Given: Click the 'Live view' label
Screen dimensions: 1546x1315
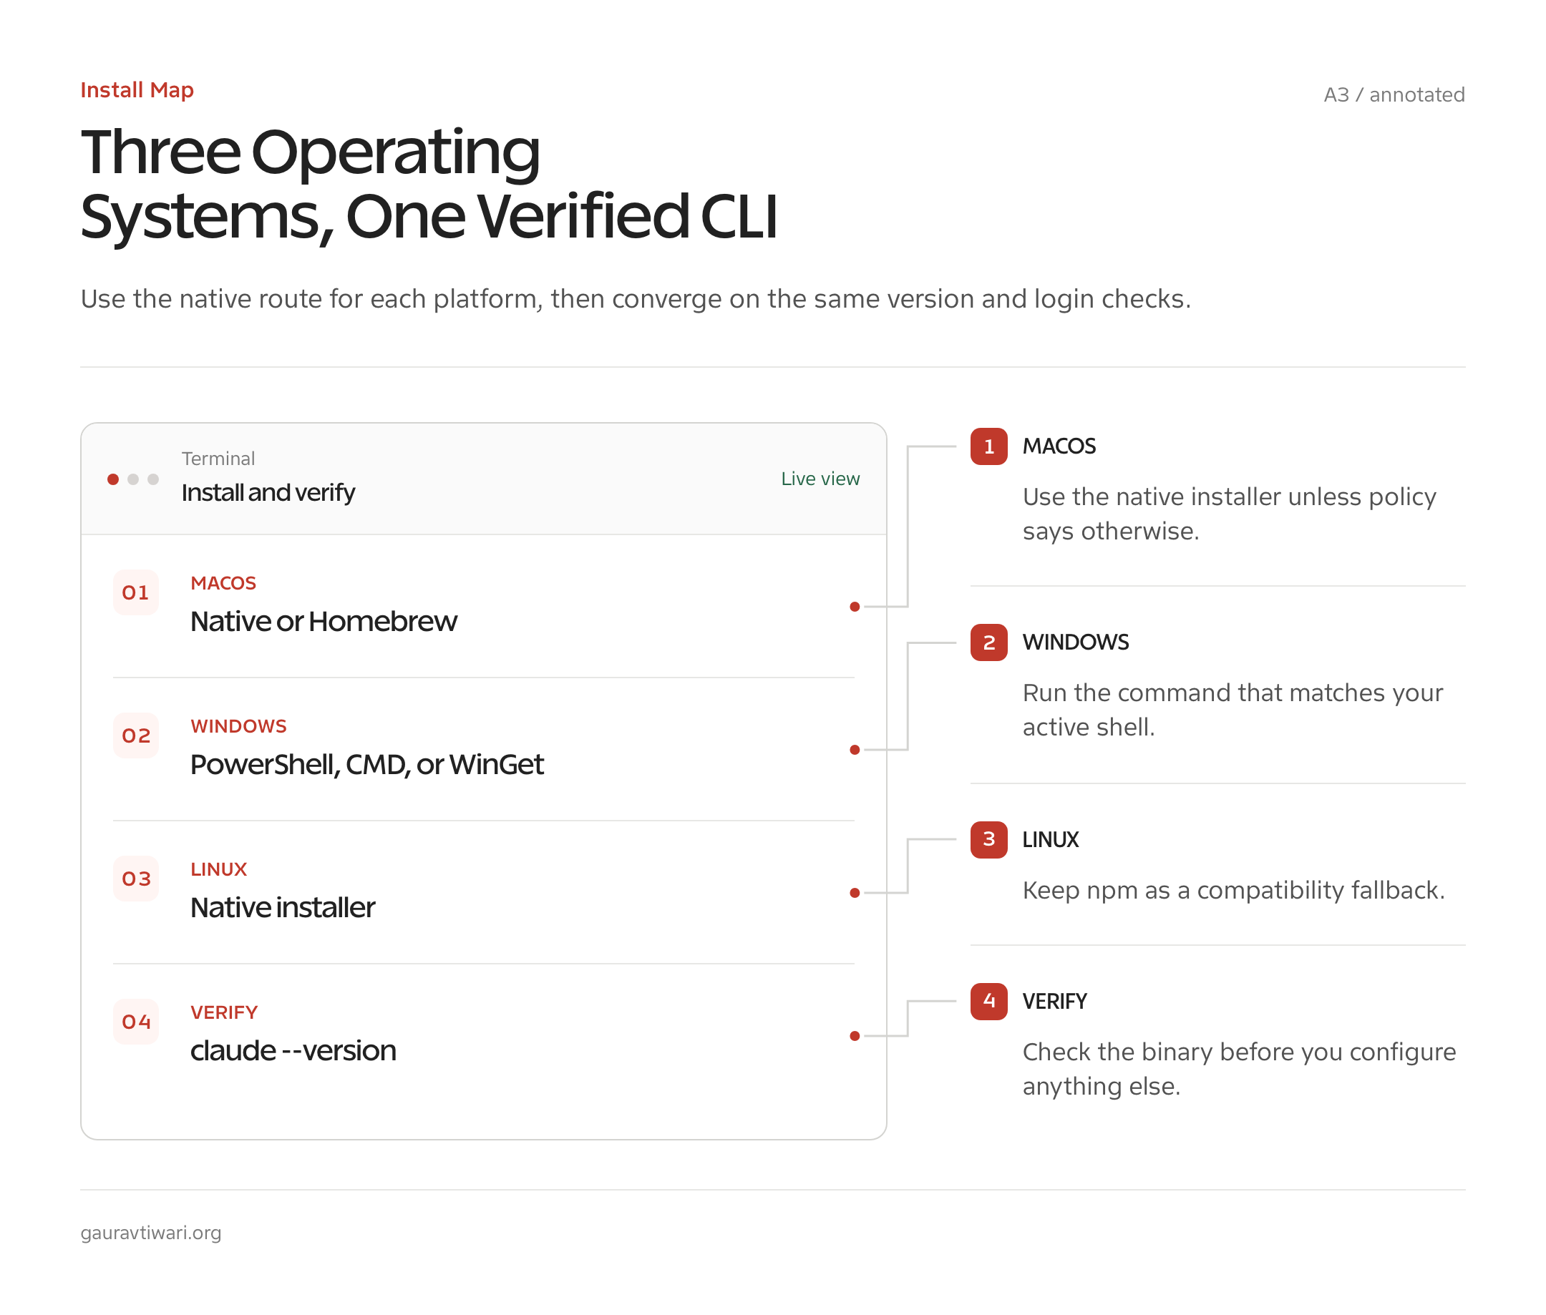Looking at the screenshot, I should pos(820,479).
